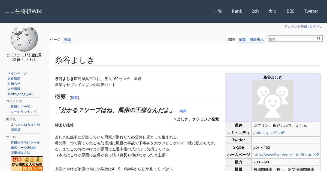327x171 pixels.
Task: Open the 一覧 navbar item
Action: [x=218, y=11]
